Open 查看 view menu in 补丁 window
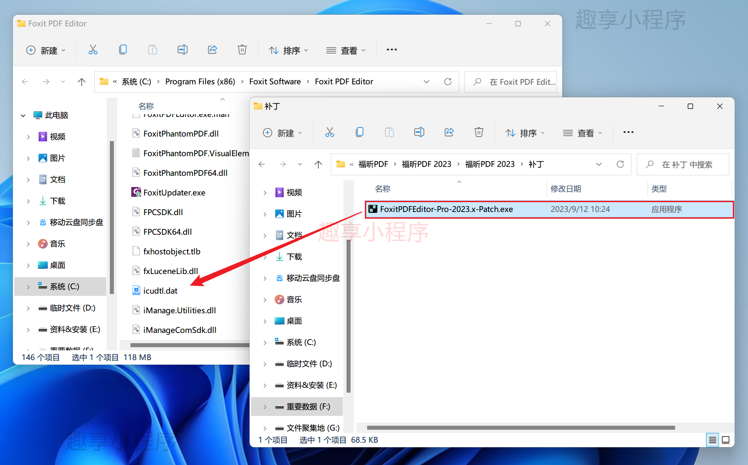748x465 pixels. pyautogui.click(x=582, y=133)
